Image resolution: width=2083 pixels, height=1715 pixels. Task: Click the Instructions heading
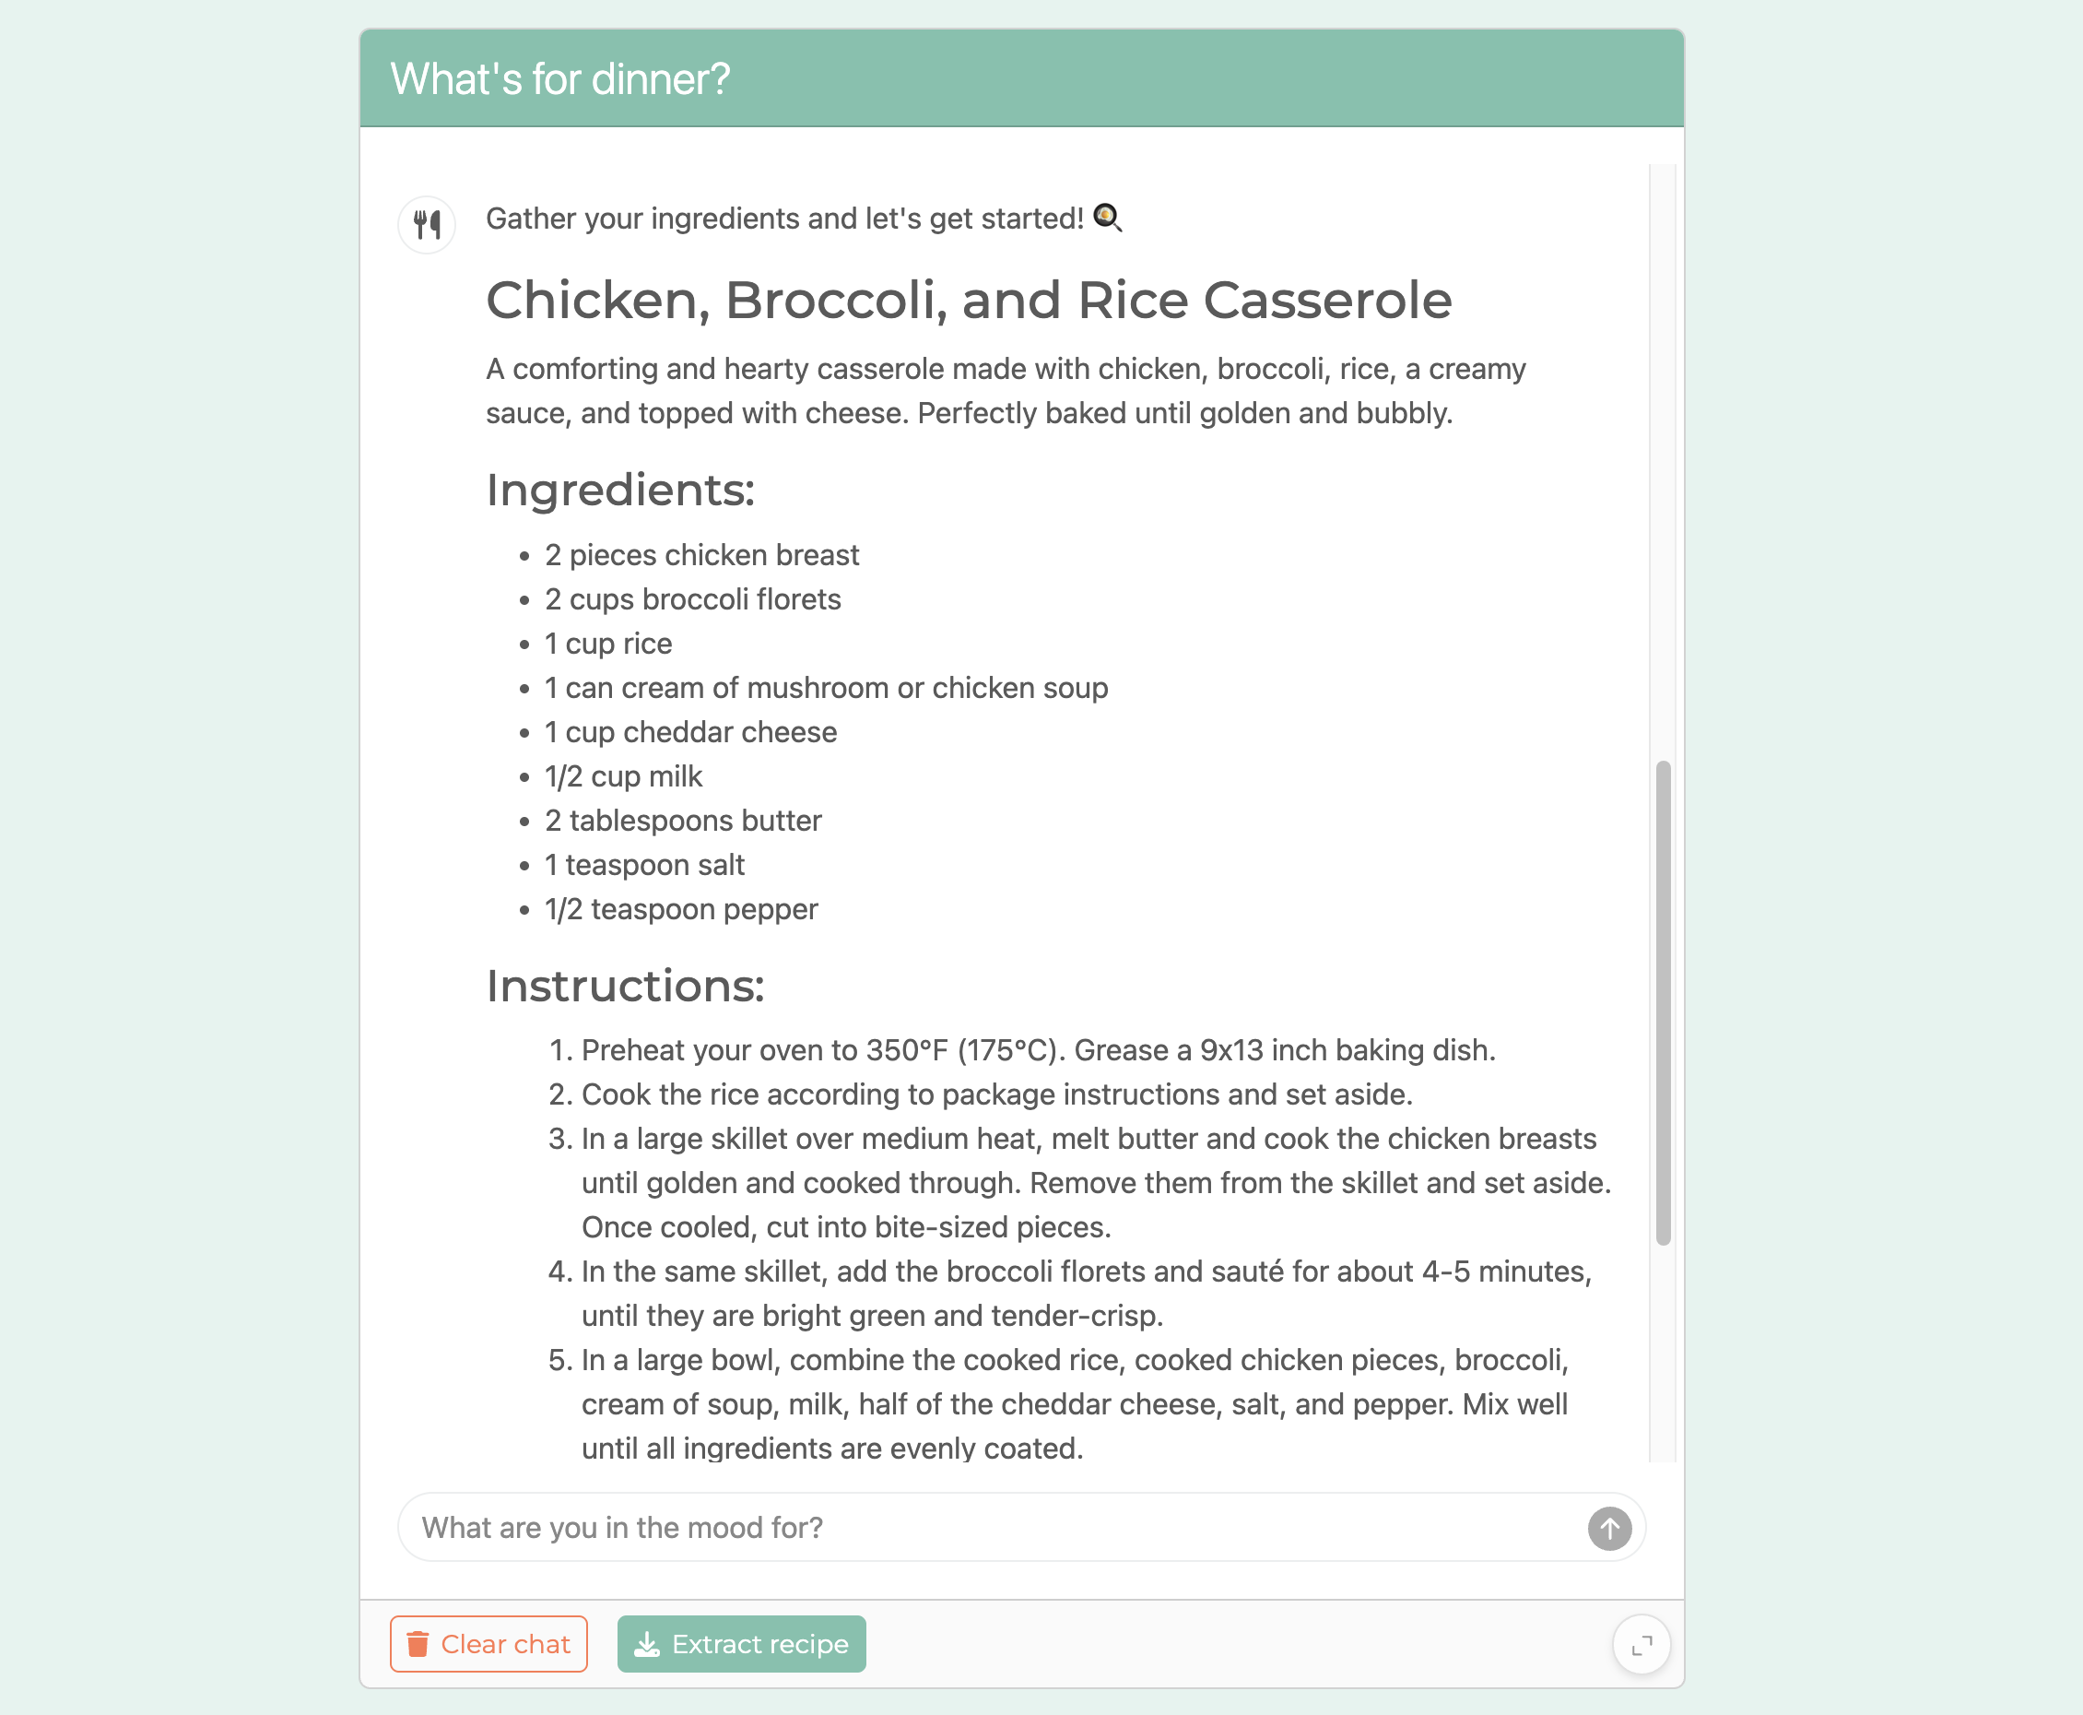pos(625,986)
